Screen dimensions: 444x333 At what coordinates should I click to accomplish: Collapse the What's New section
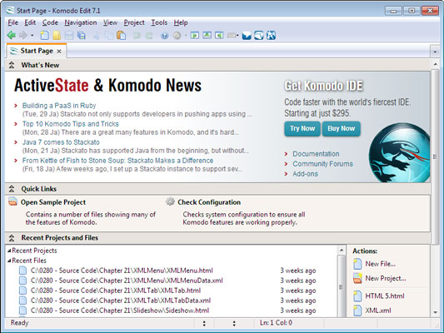pos(12,65)
